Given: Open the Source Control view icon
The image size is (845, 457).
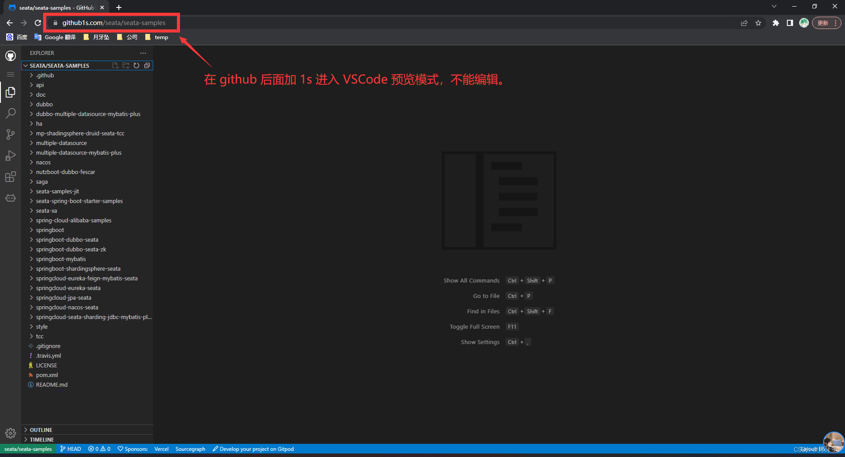Looking at the screenshot, I should click(11, 134).
